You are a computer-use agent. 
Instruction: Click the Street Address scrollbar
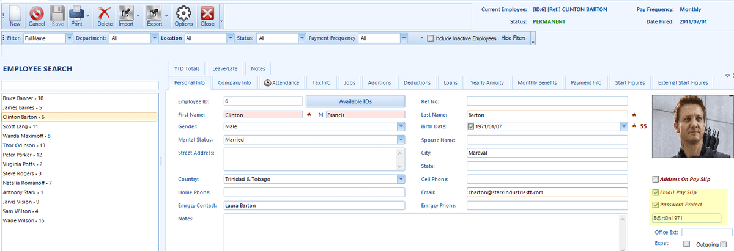[x=401, y=159]
